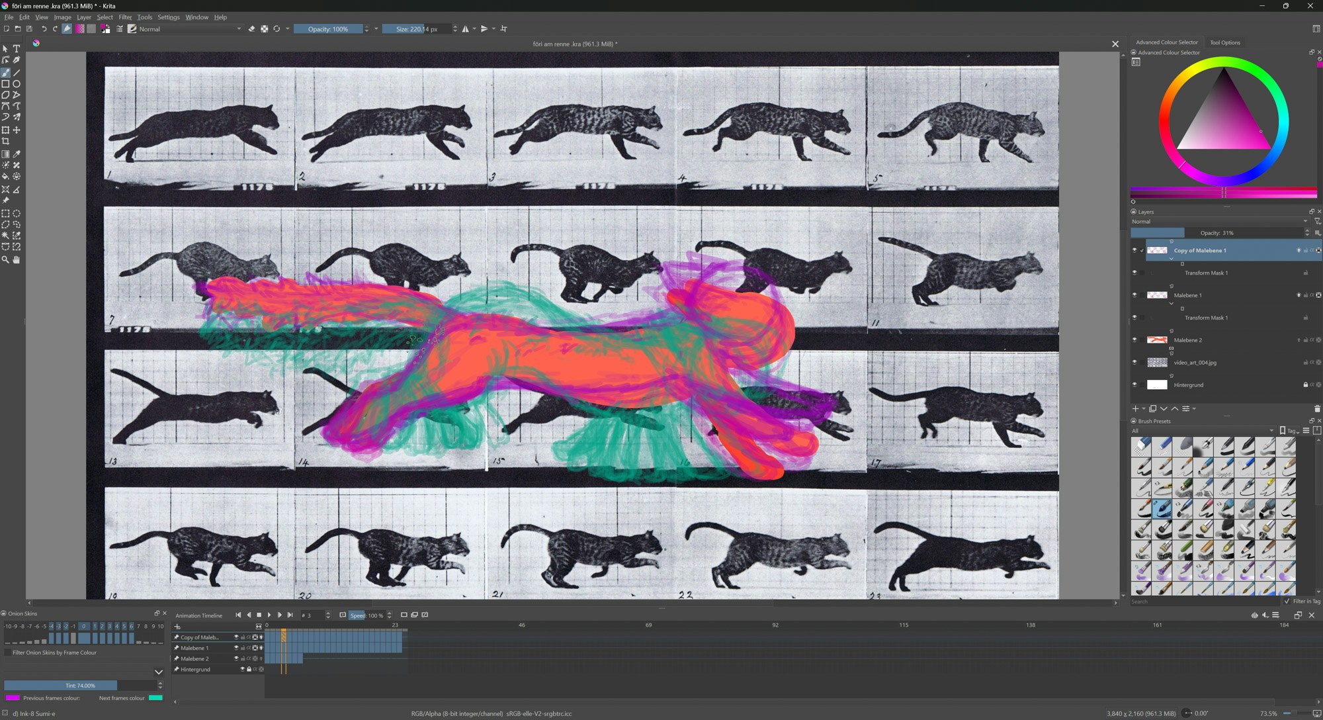Select Malebene 2 track in timeline
The width and height of the screenshot is (1323, 720).
pos(194,659)
